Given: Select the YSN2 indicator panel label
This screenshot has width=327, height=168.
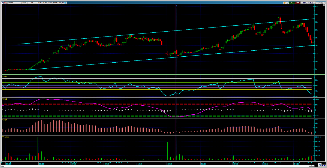Looking at the screenshot, I should [4, 99].
